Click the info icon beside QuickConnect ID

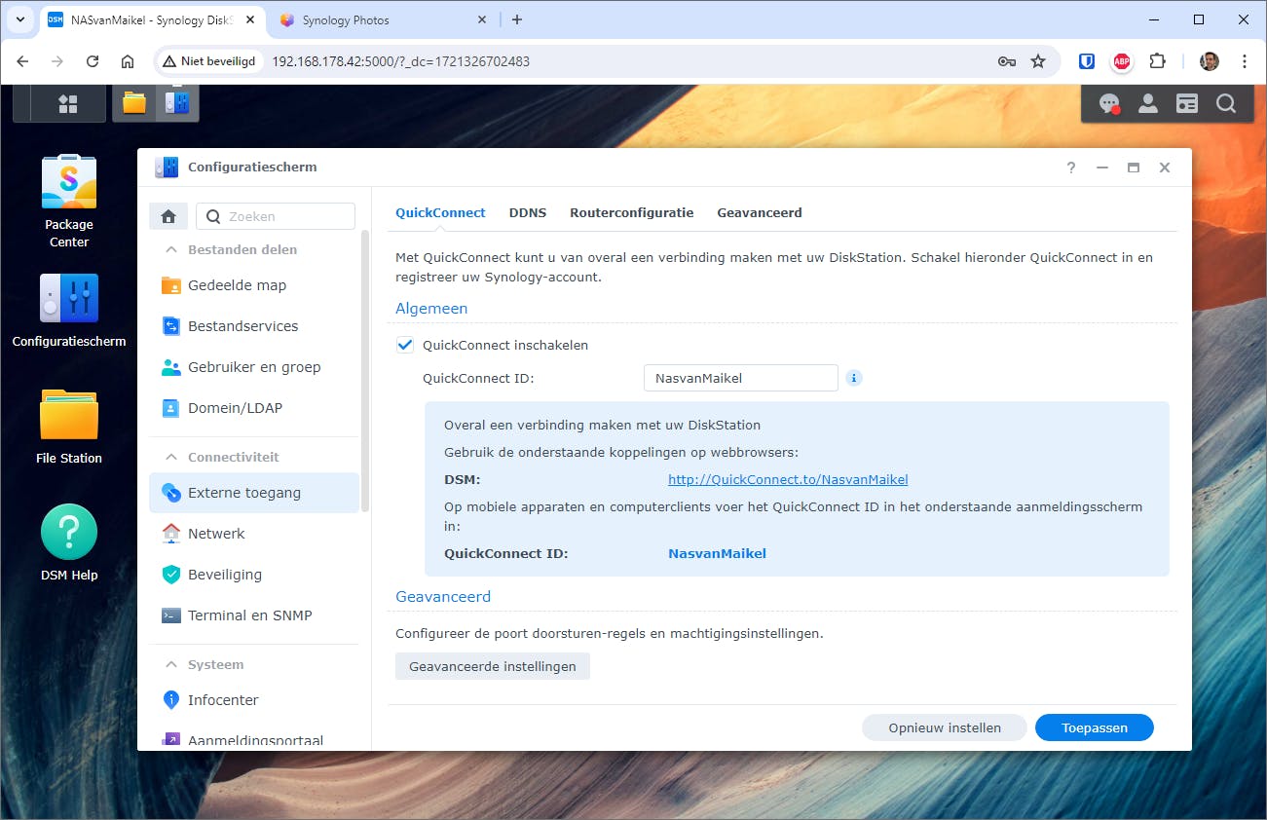pos(854,378)
